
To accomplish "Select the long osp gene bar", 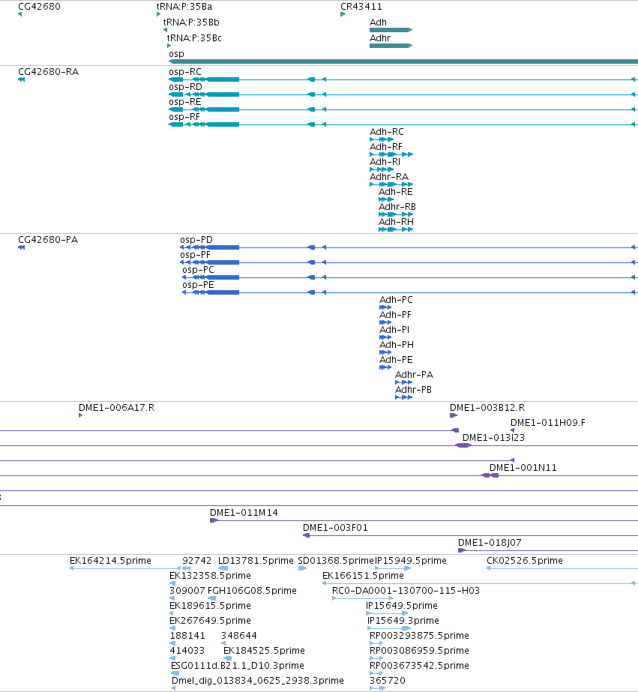I will pos(403,61).
